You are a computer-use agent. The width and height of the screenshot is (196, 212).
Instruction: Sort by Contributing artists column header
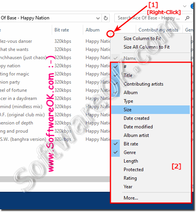pos(158,30)
